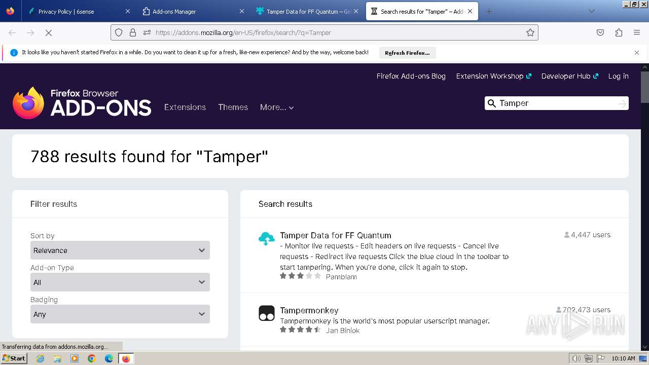Open Tamper Data for FF Quantum result
The image size is (649, 365).
coord(336,235)
